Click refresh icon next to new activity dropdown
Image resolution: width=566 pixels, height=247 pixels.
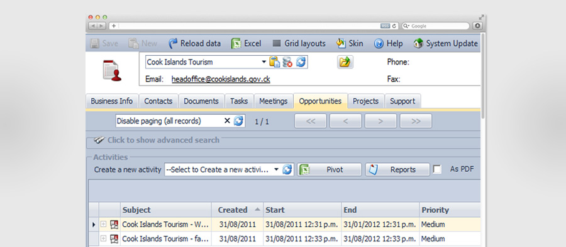[x=287, y=170]
